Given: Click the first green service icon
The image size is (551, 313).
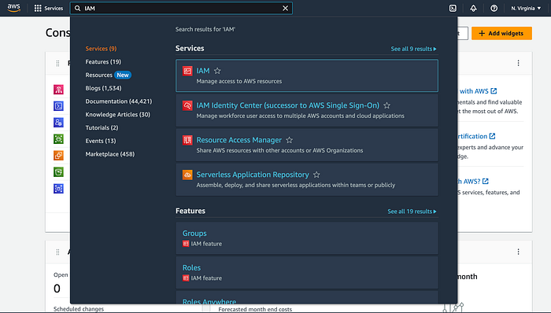Looking at the screenshot, I should pos(58,139).
